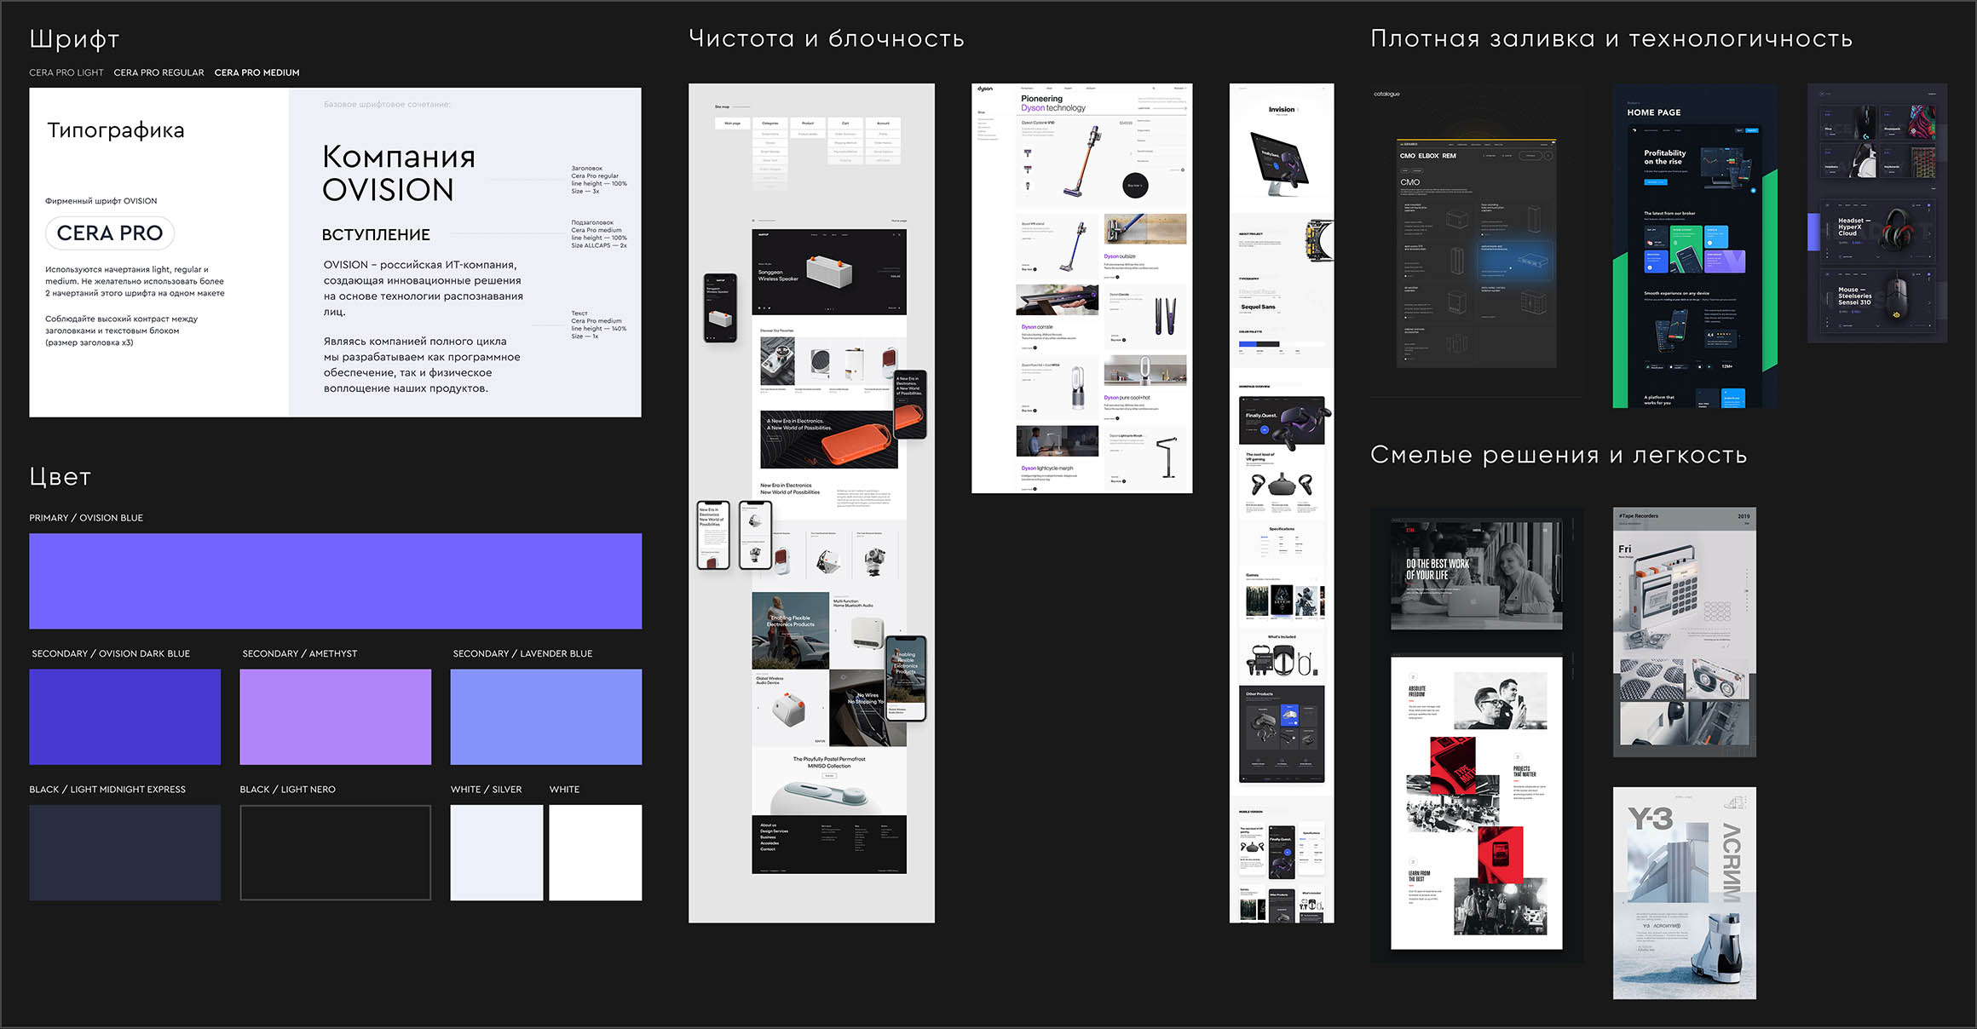Click the CERA PRO pill badge

point(110,233)
